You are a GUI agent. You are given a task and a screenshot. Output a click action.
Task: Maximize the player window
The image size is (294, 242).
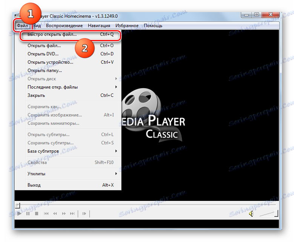[257, 15]
